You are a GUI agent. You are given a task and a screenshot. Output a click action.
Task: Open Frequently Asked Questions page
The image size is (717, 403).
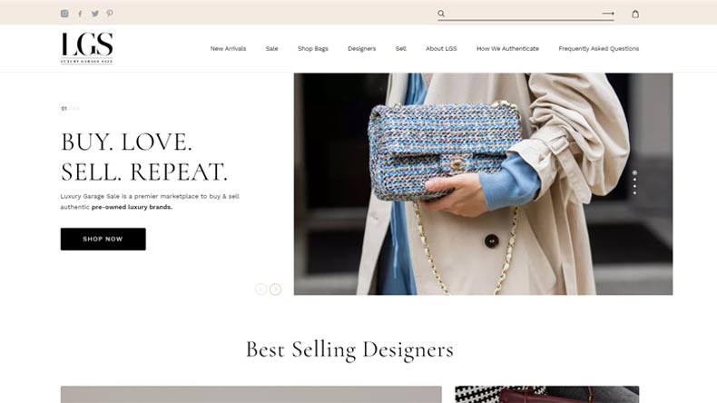(599, 48)
